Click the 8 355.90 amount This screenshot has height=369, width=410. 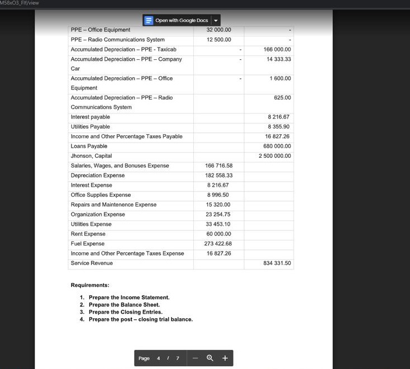coord(279,127)
